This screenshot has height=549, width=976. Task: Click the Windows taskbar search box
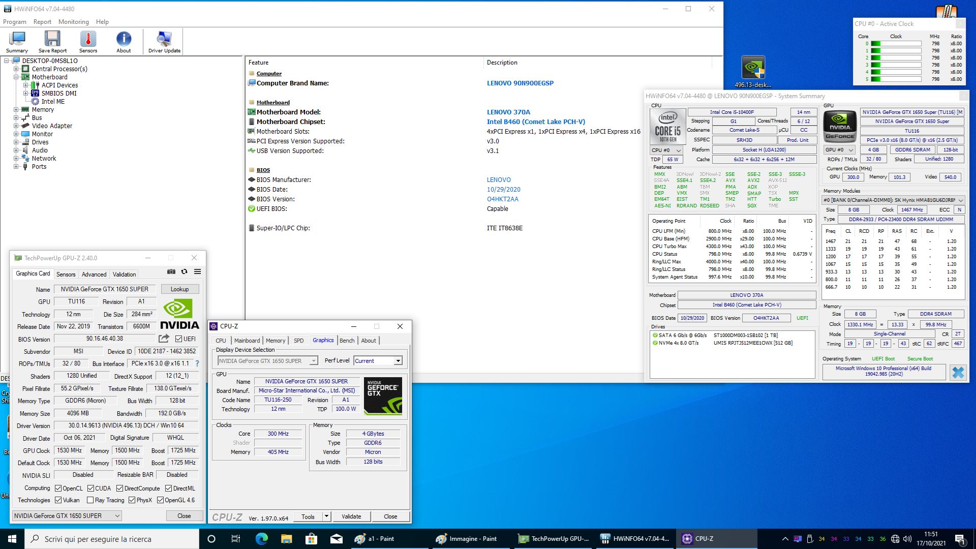click(x=112, y=539)
